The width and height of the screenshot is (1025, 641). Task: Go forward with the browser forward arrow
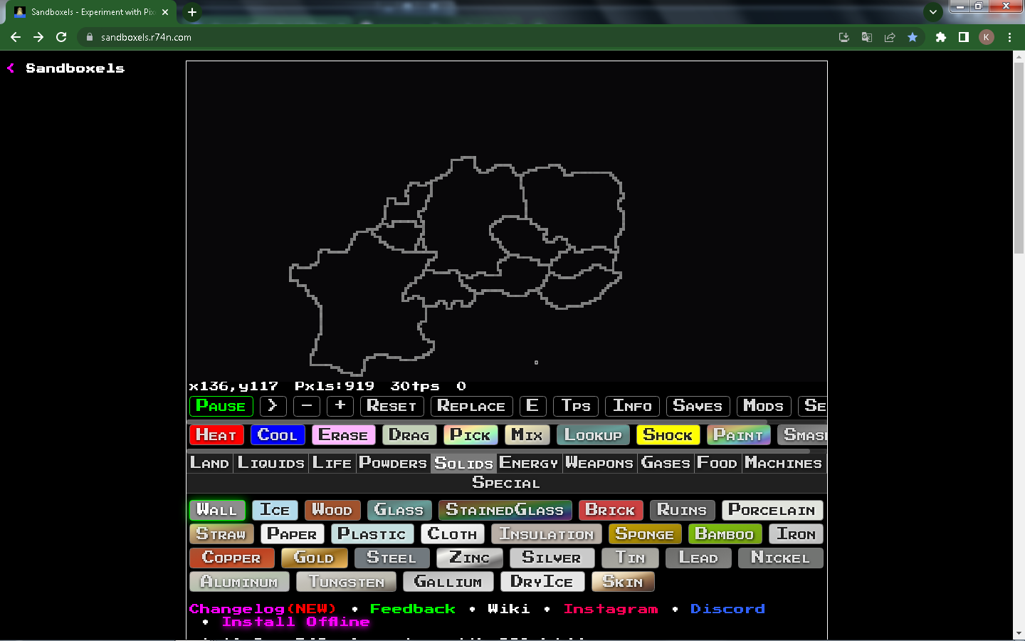[38, 37]
